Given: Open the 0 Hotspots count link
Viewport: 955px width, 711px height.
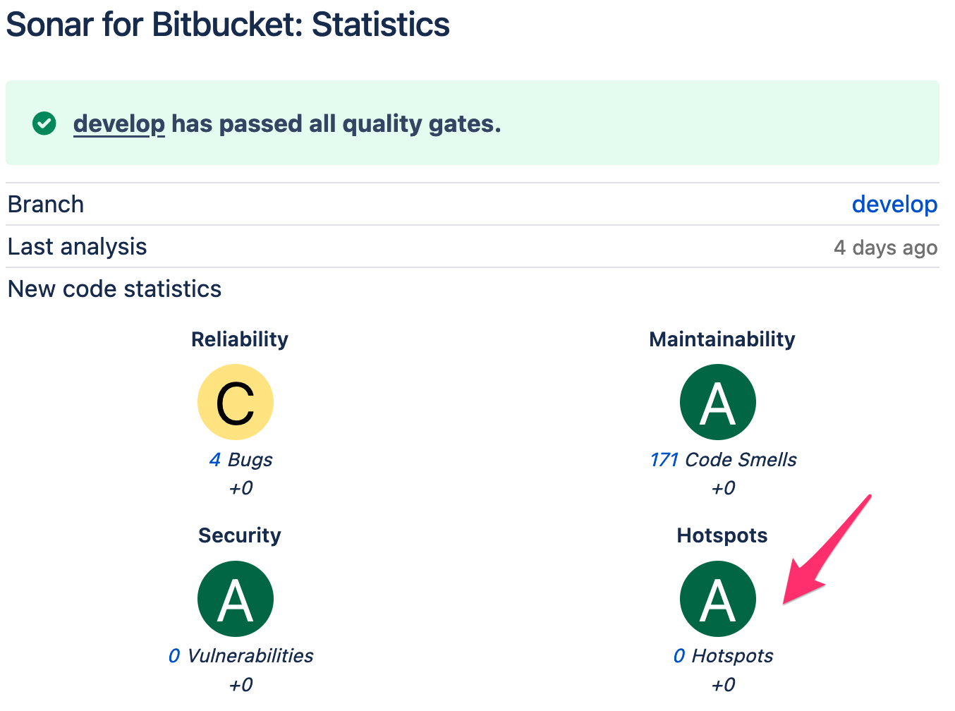Looking at the screenshot, I should (x=679, y=656).
